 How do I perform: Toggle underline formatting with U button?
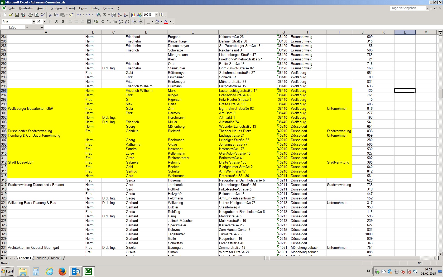click(63, 22)
